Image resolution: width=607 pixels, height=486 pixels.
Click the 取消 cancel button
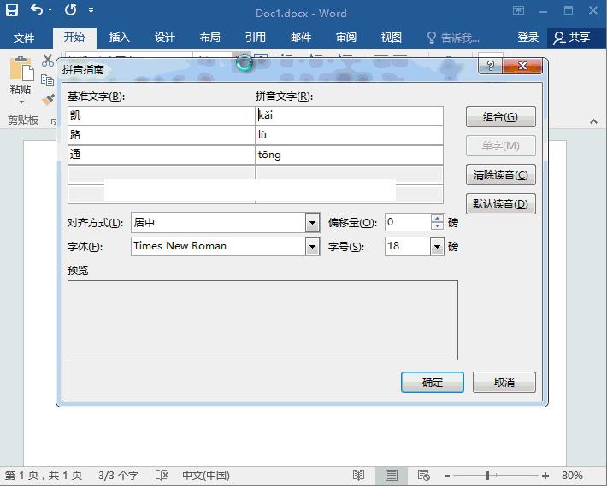504,382
